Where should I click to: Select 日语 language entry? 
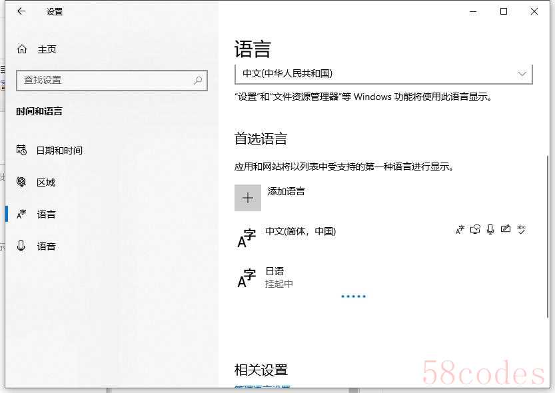point(383,277)
